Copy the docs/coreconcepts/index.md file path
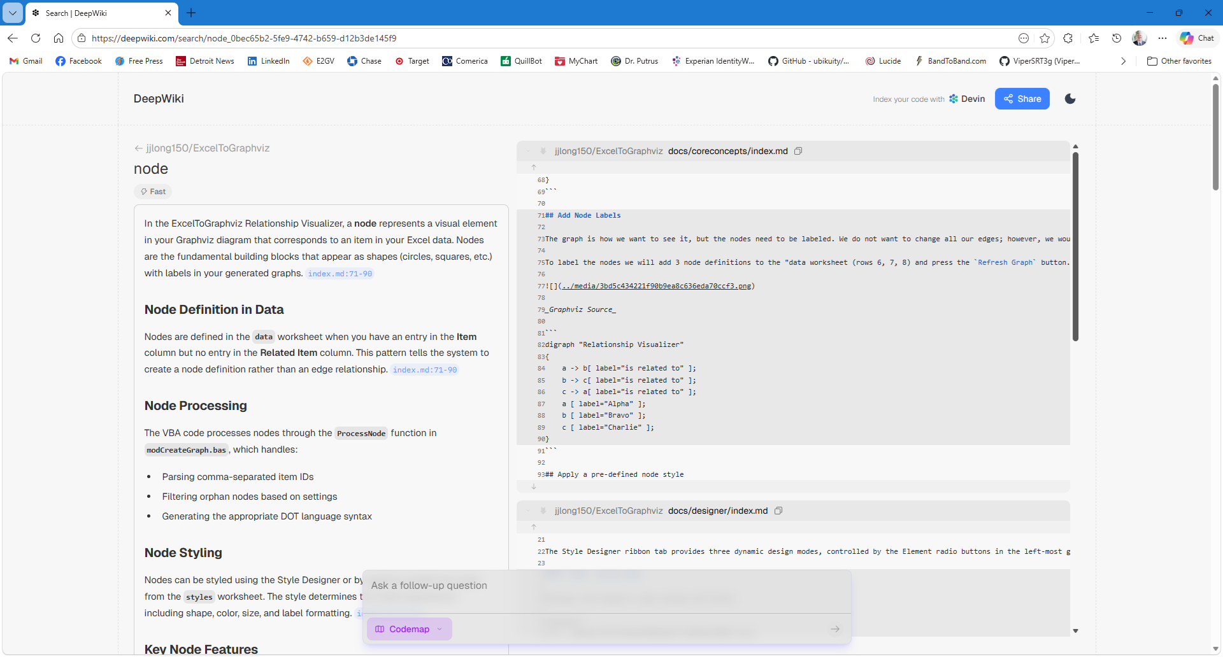The height and width of the screenshot is (657, 1223). point(798,151)
